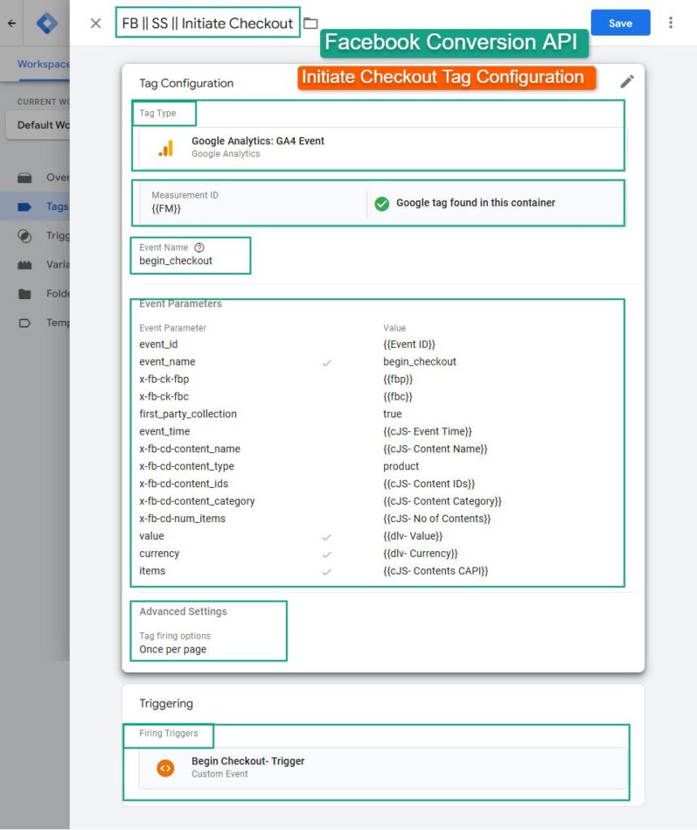Click checkmark on items row
Viewport: 697px width, 830px height.
pyautogui.click(x=327, y=571)
